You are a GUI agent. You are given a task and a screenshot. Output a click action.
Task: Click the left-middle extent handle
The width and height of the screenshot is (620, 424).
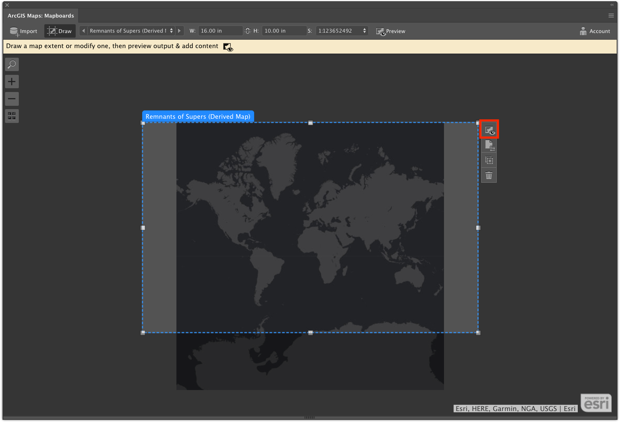[143, 228]
